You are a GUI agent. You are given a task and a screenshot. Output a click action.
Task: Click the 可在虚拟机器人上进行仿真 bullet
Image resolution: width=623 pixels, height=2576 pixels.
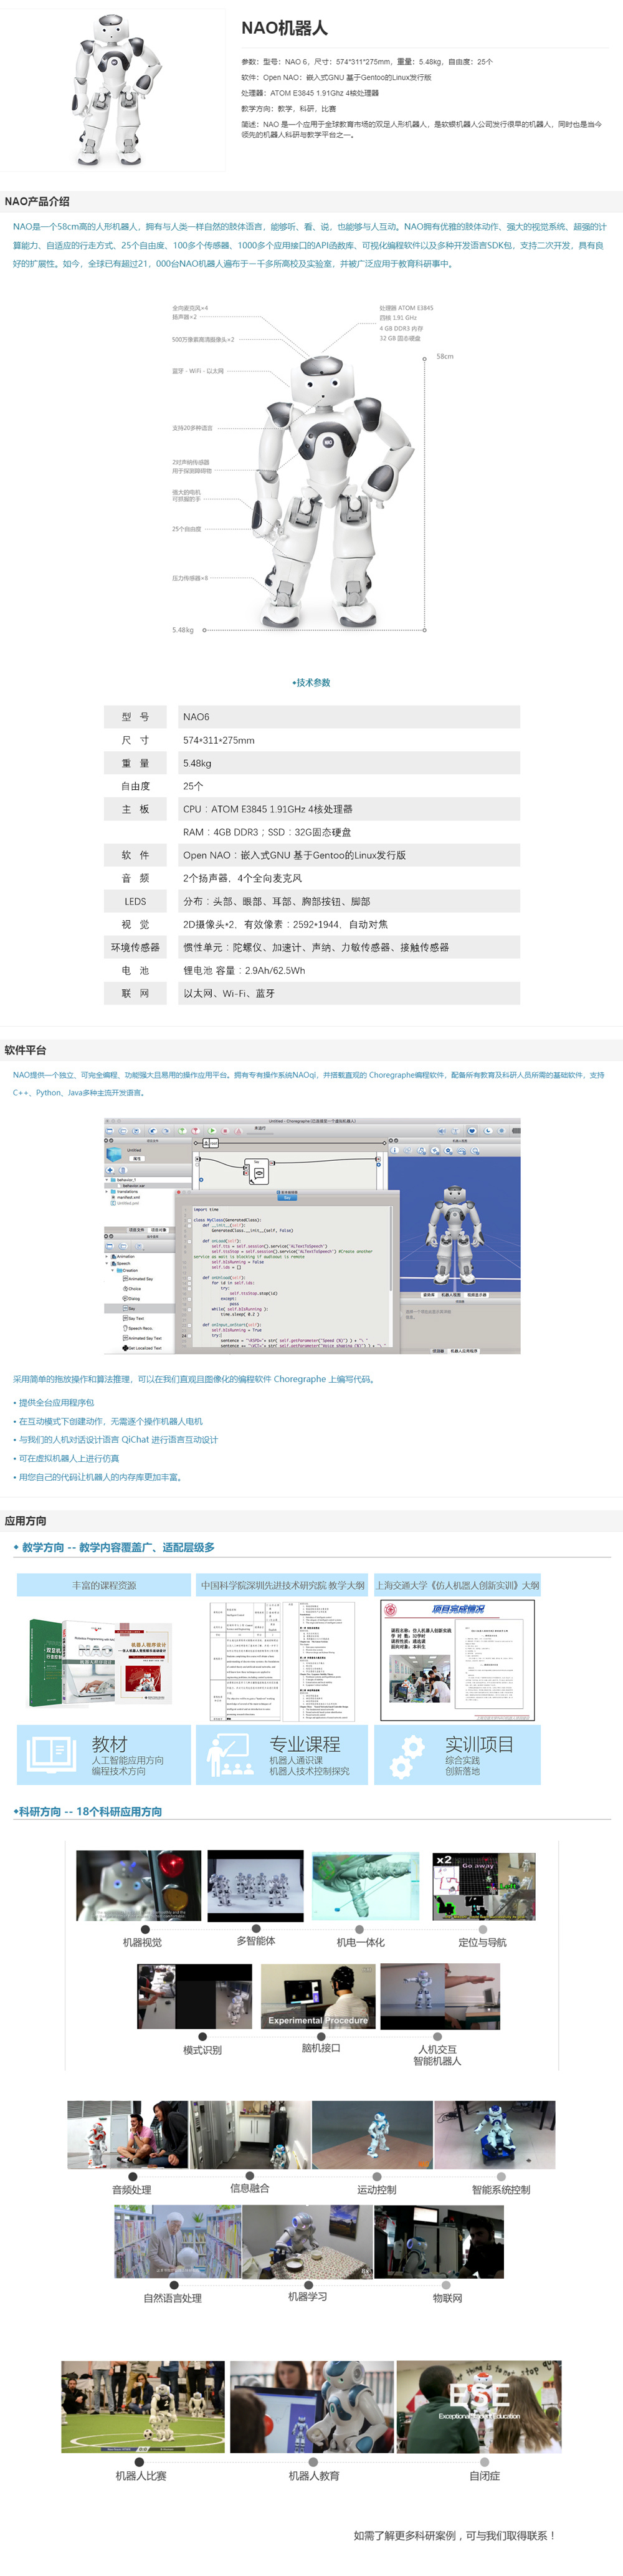[x=65, y=1458]
